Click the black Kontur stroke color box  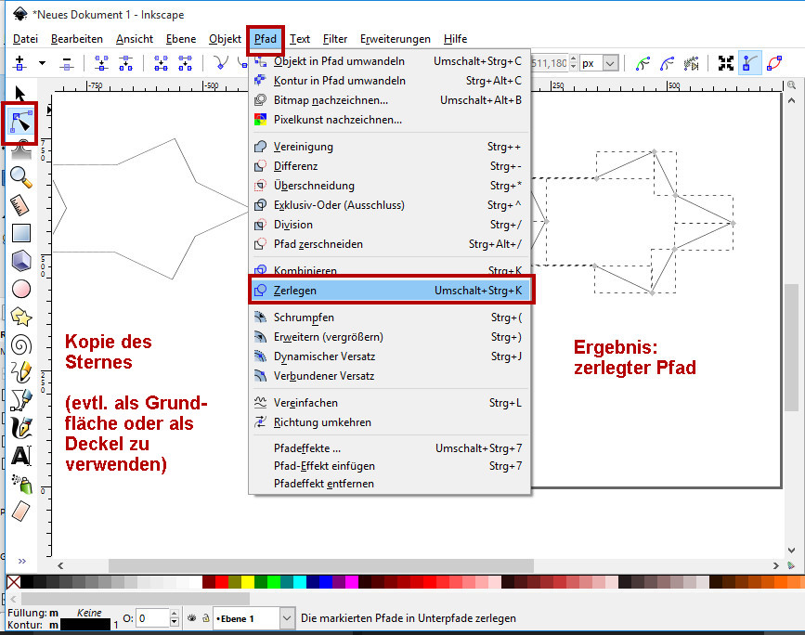point(85,625)
